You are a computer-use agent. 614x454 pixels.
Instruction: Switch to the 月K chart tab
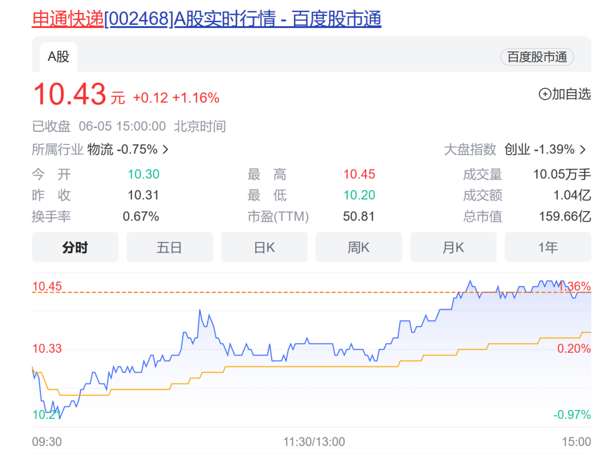point(454,247)
